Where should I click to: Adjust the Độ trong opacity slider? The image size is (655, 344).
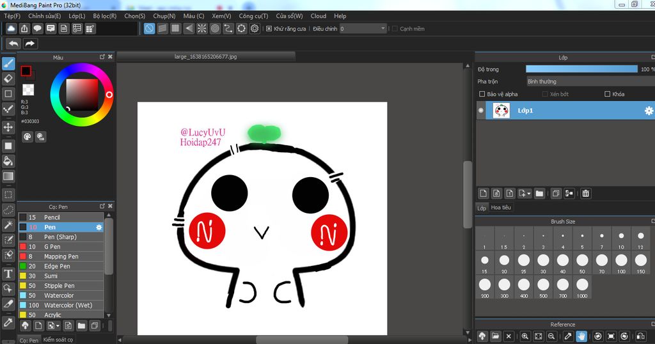[x=581, y=69]
